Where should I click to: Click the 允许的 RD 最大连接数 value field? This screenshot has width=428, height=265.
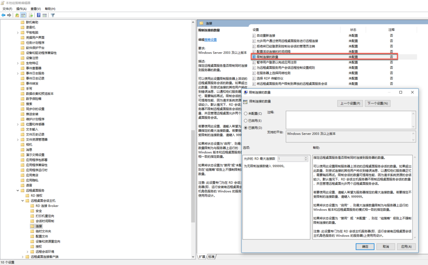[291, 159]
